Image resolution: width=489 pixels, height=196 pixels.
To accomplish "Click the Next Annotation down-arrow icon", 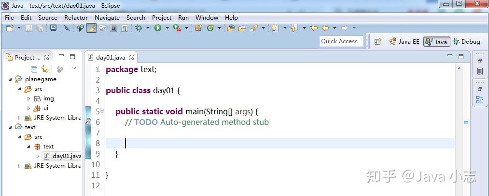I will pos(275,28).
